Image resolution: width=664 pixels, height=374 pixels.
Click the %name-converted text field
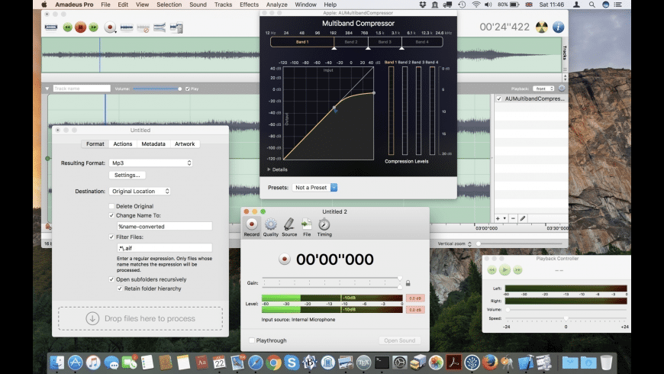coord(164,227)
